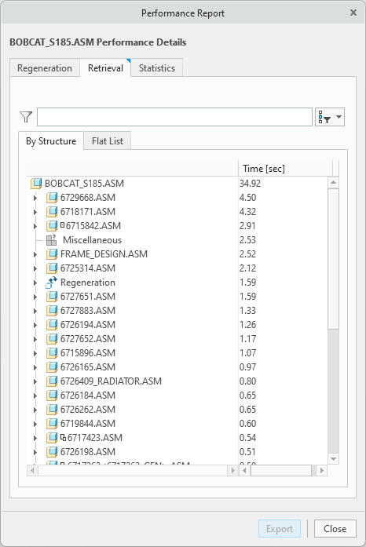Click the Miscellaneous category icon
Viewport: 366px width, 547px height.
click(52, 240)
